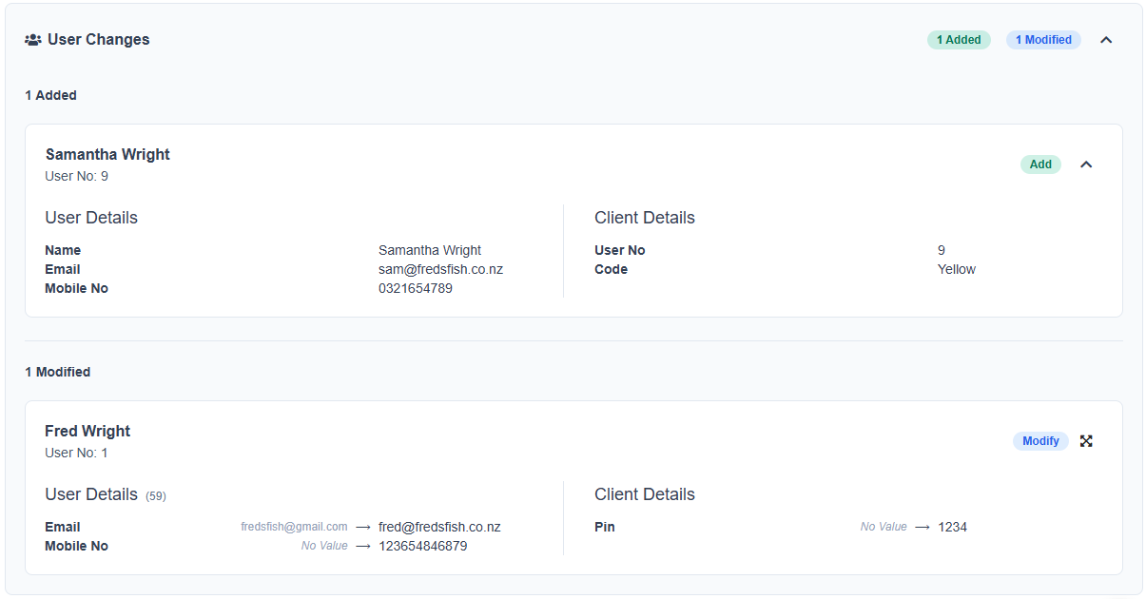Click the people icon beside User Changes

(x=34, y=39)
